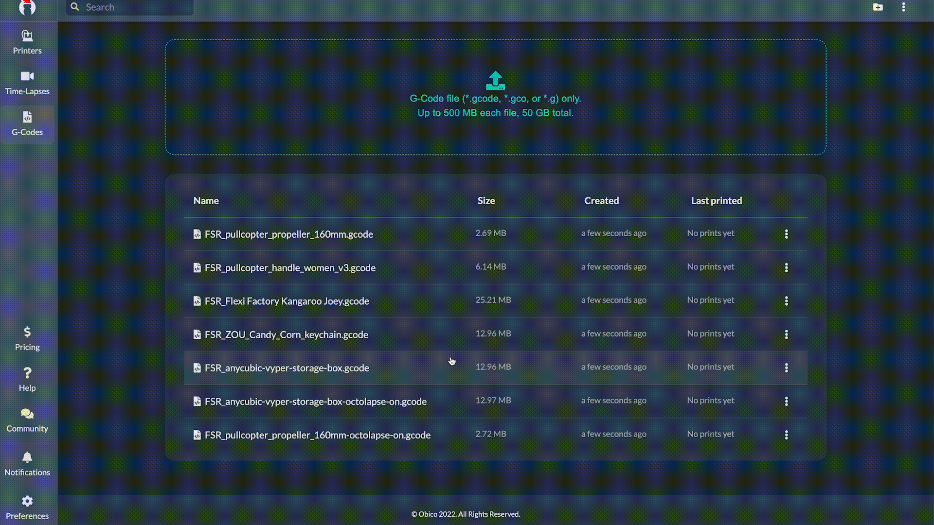This screenshot has height=525, width=934.
Task: Click file icon beside anycubic-vyper-storage-box.gcode
Action: point(197,368)
